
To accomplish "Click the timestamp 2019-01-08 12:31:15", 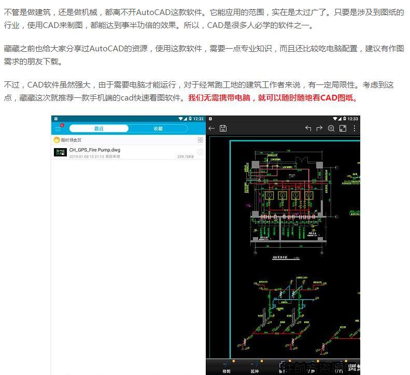I will (87, 156).
